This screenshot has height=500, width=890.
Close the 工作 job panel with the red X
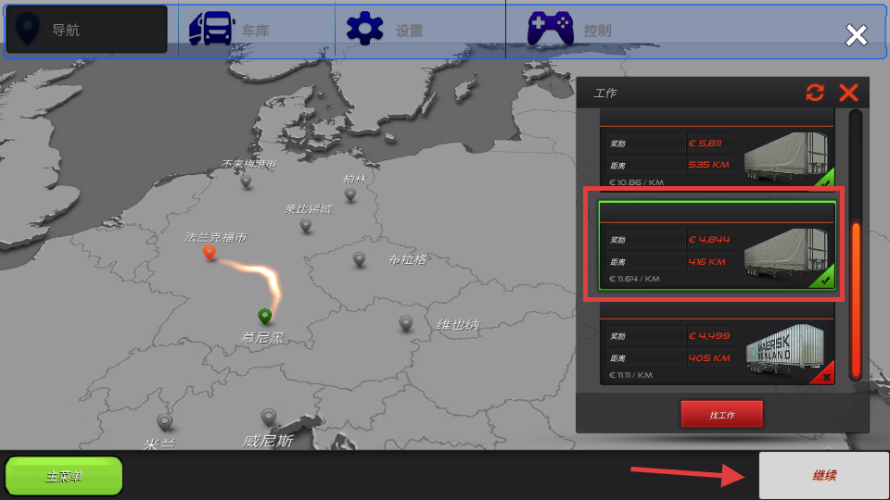848,93
